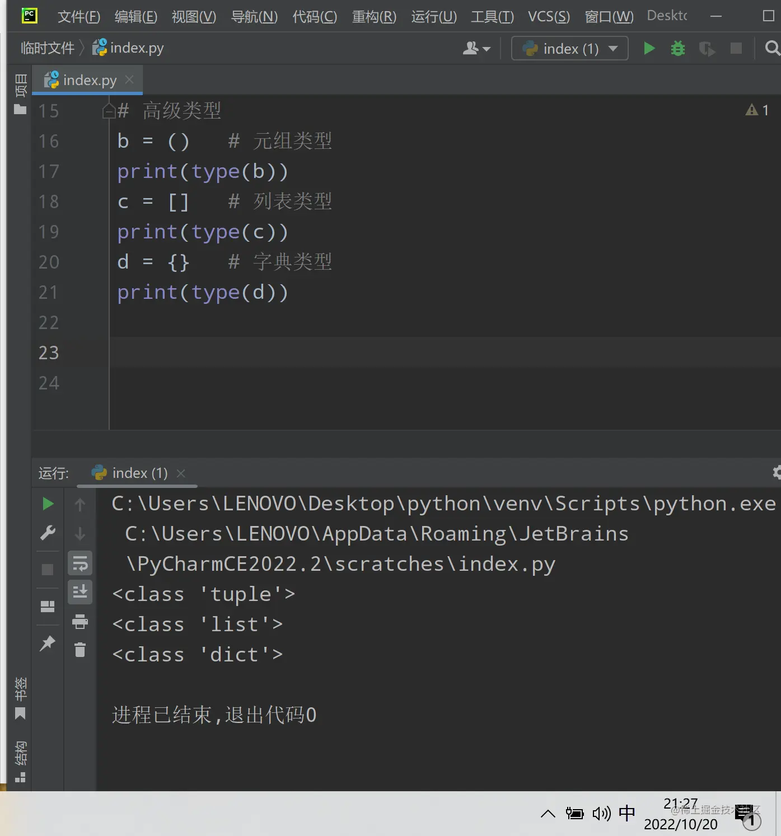
Task: Open the 项目 tool window sidebar button
Action: tap(20, 94)
